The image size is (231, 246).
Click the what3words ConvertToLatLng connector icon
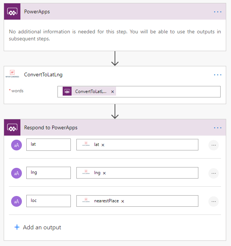12,74
